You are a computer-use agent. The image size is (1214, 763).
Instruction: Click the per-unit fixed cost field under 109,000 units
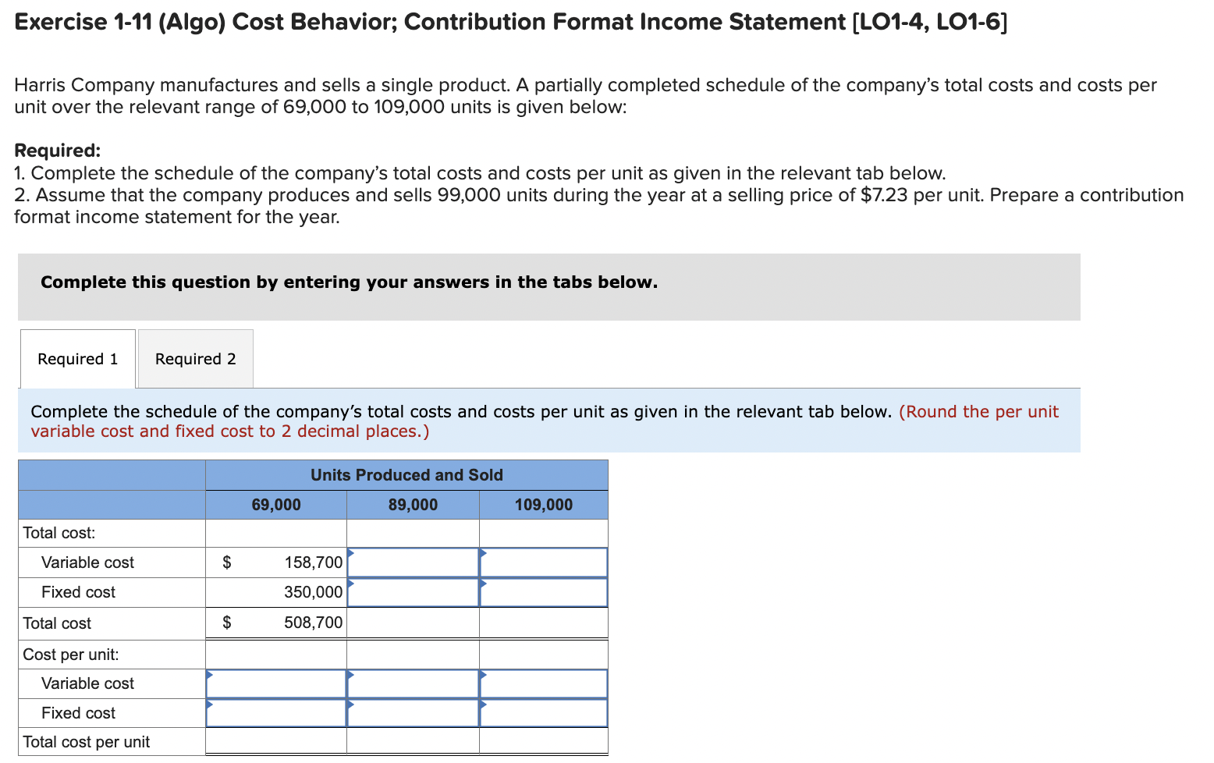click(x=543, y=712)
